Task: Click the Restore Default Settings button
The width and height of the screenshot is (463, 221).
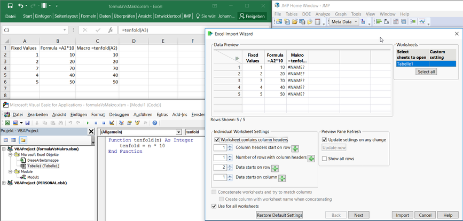Action: click(x=279, y=215)
